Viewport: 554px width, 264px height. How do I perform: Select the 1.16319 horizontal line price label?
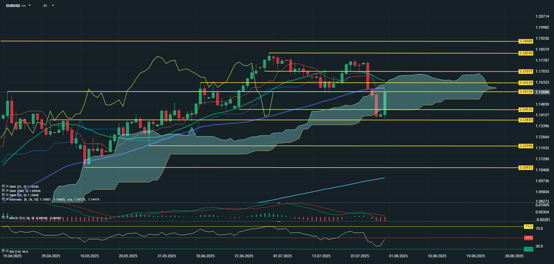coord(526,83)
